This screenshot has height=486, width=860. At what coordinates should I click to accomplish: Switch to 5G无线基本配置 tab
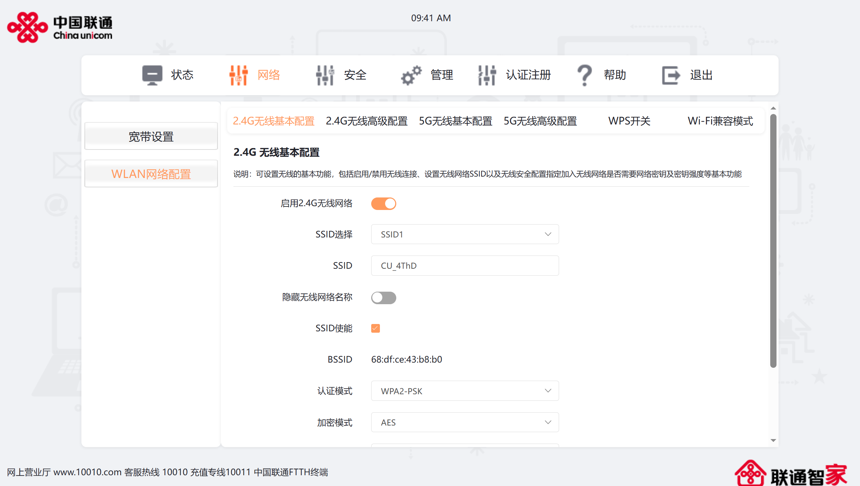(x=455, y=121)
